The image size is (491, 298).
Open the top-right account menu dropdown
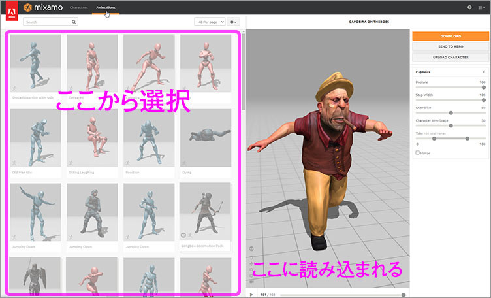click(x=482, y=7)
